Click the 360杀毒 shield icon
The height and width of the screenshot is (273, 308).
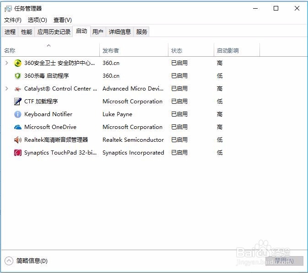tap(18, 76)
